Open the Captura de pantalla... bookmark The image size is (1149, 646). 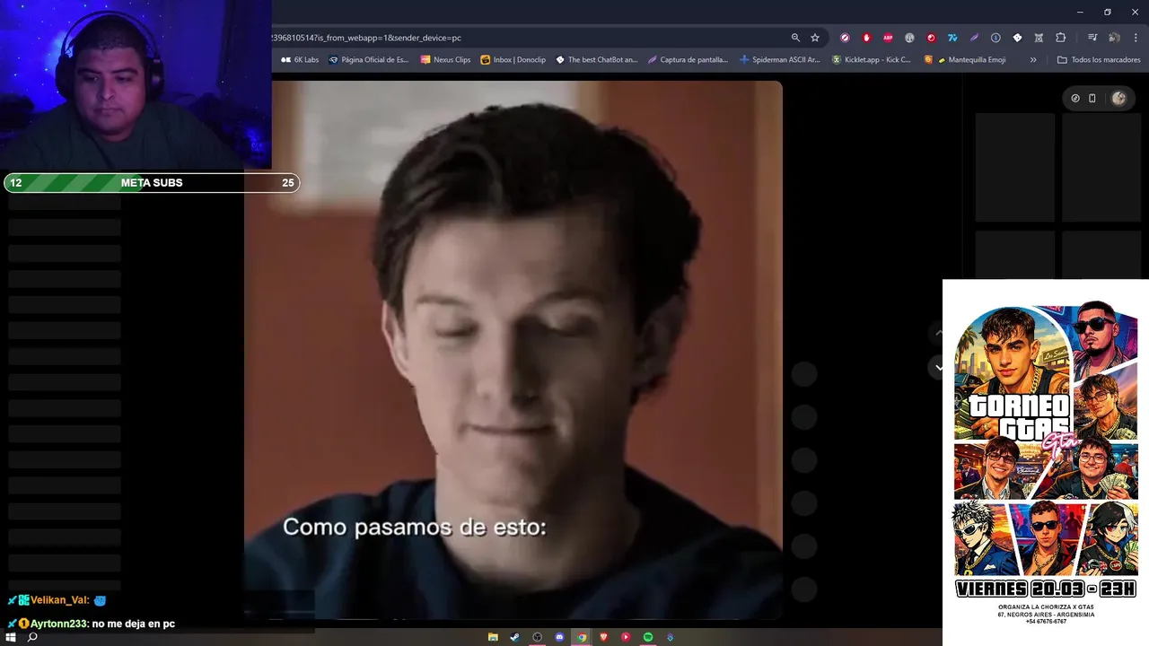click(689, 60)
